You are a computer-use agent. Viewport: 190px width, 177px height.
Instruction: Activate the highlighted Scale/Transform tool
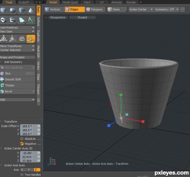(x=31, y=39)
